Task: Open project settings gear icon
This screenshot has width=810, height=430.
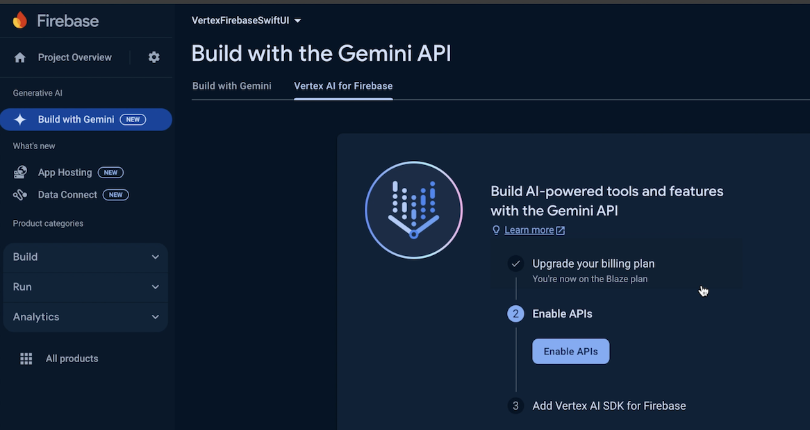Action: 154,58
